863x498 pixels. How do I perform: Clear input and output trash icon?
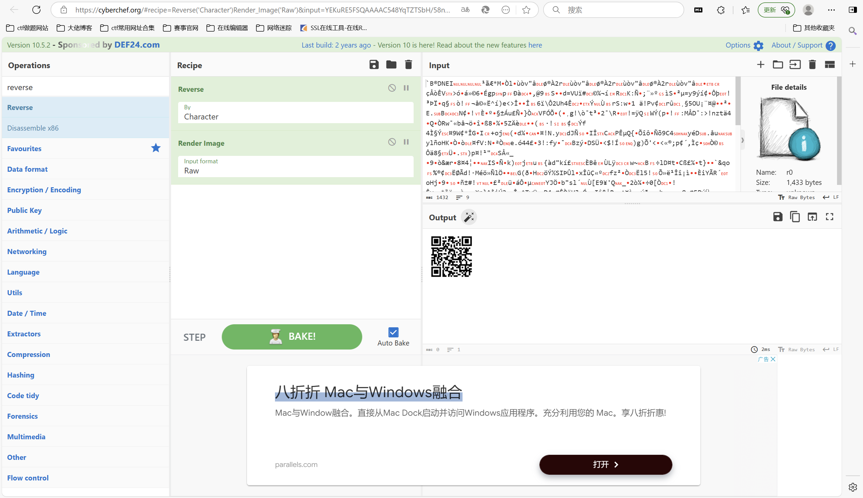pyautogui.click(x=812, y=65)
